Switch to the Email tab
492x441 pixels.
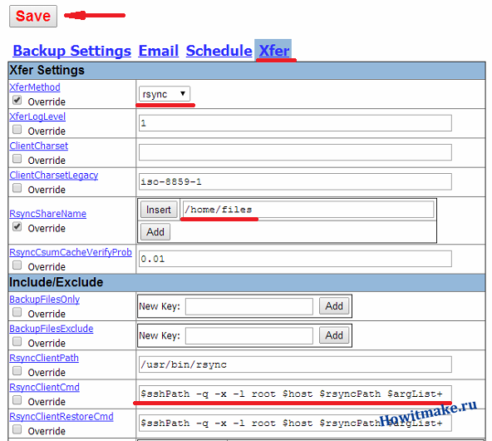click(x=159, y=51)
